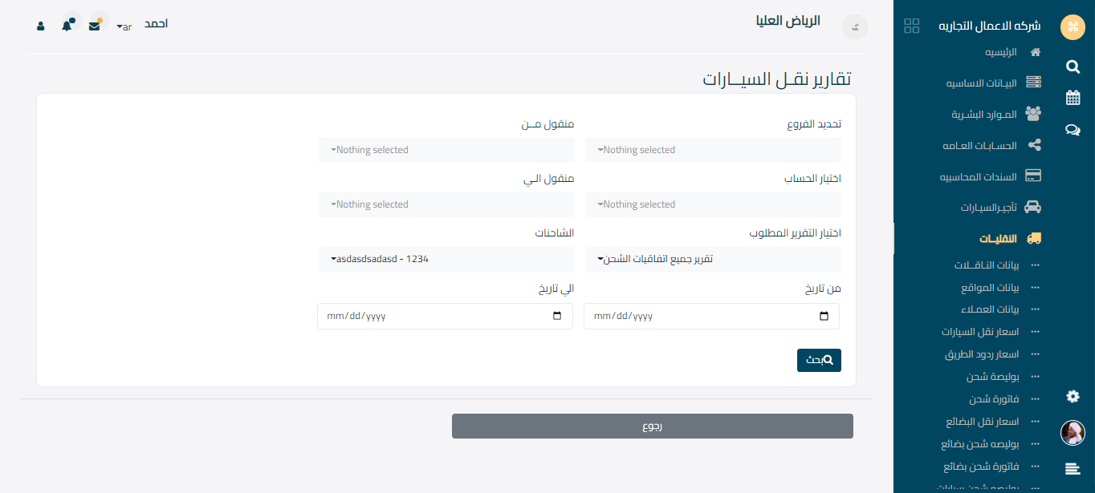Open the منقول مــن dropdown
This screenshot has height=493, width=1095.
tap(446, 150)
